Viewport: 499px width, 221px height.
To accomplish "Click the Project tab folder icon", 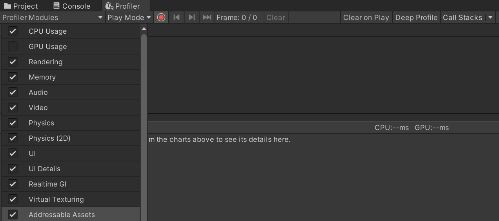I will pos(7,6).
